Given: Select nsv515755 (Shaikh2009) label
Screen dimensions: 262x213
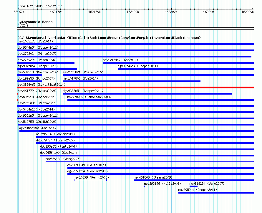Looking at the screenshot, I should 37,122.
